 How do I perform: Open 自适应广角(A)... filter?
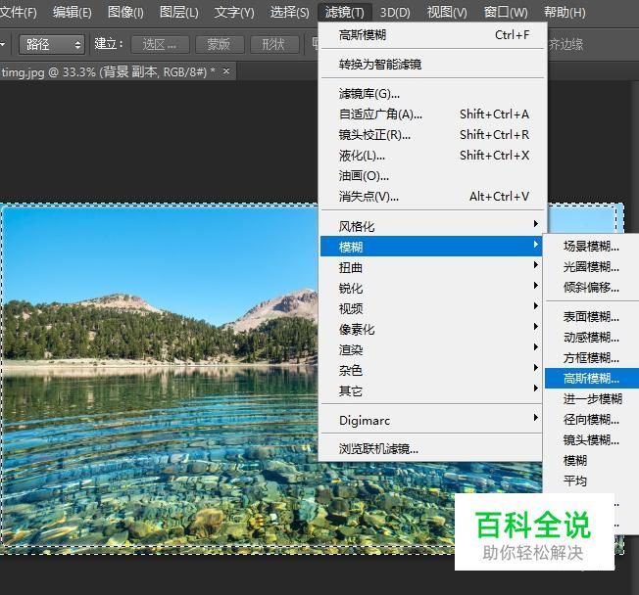tap(432, 114)
